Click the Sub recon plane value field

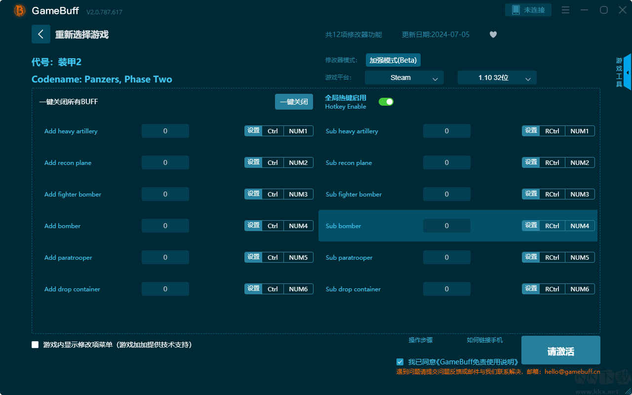tap(447, 162)
